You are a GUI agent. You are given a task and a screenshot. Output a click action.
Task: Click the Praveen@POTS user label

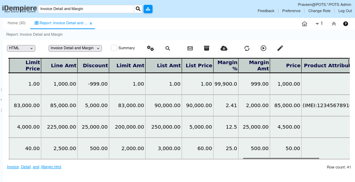click(324, 5)
